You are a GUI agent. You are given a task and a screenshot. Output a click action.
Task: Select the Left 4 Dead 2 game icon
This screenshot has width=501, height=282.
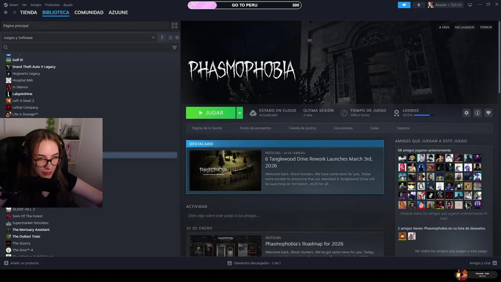(x=9, y=101)
